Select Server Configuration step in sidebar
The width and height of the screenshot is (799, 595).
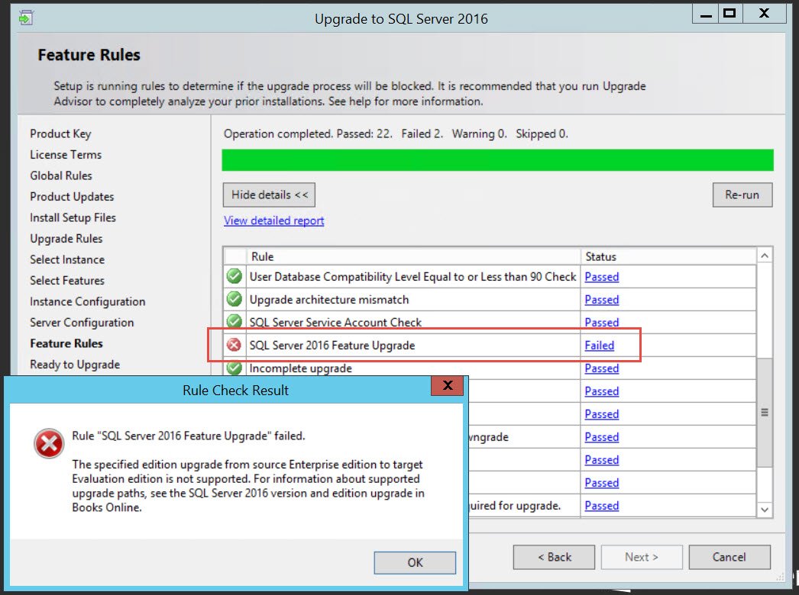point(82,322)
